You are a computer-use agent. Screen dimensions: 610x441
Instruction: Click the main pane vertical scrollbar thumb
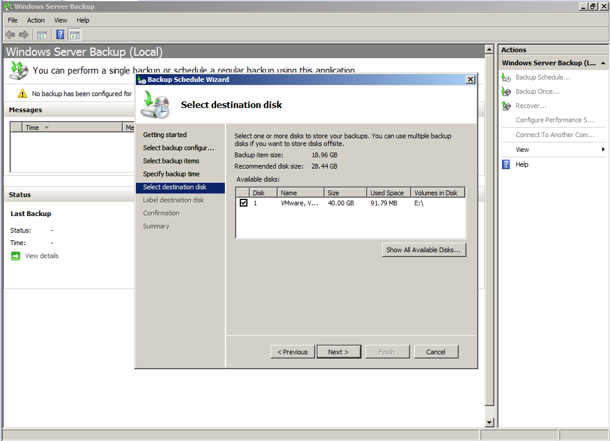click(490, 230)
